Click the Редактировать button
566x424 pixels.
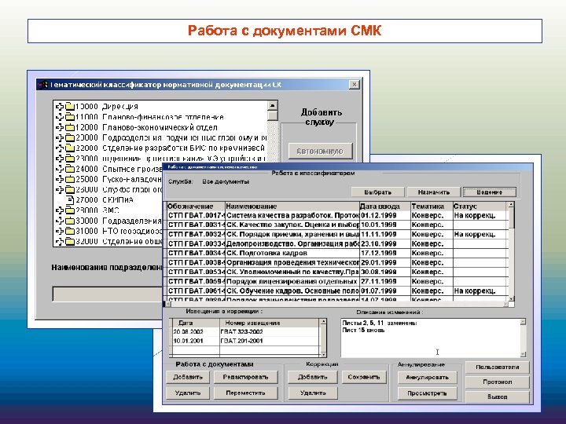(245, 377)
